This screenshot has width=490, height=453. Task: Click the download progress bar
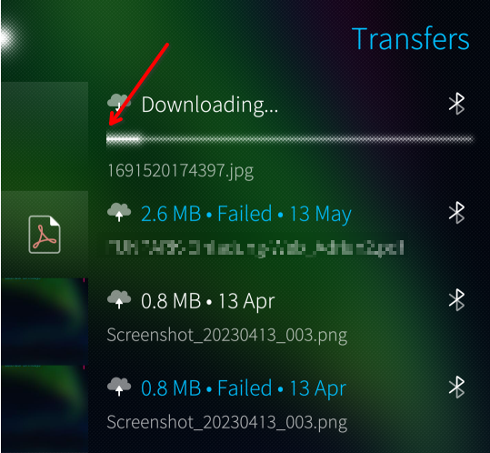pyautogui.click(x=290, y=139)
